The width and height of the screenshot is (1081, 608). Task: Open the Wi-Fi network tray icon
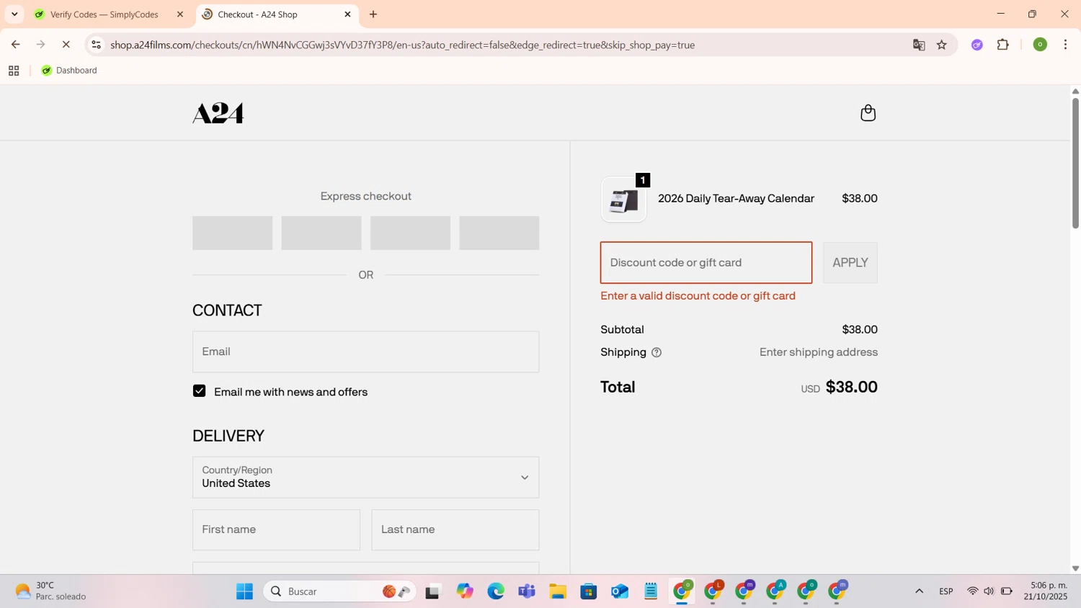(972, 591)
